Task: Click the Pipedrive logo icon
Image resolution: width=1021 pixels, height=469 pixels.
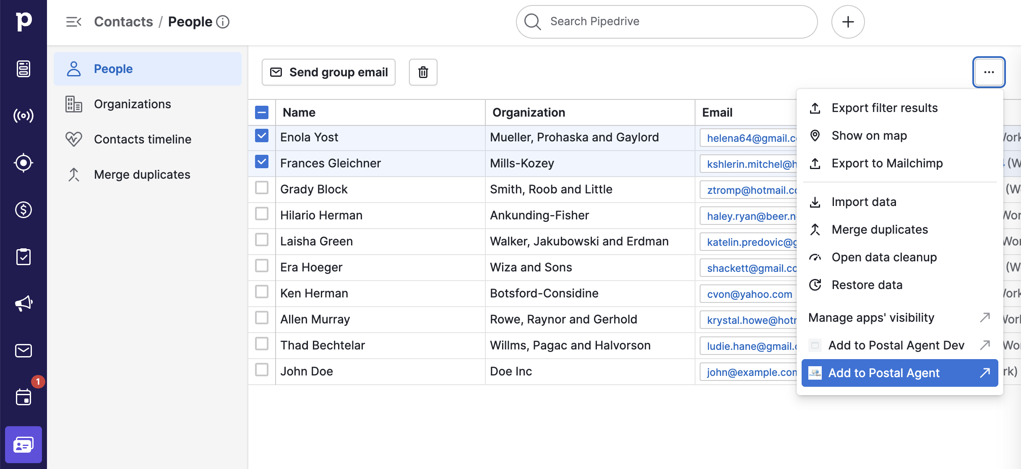Action: tap(23, 21)
